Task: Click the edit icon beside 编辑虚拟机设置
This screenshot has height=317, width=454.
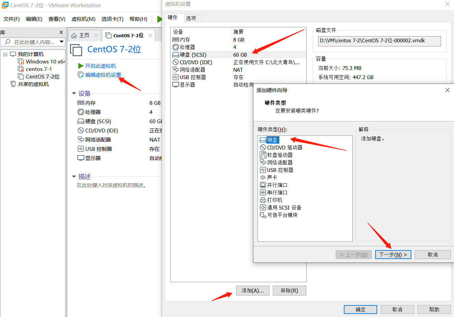Action: click(81, 75)
